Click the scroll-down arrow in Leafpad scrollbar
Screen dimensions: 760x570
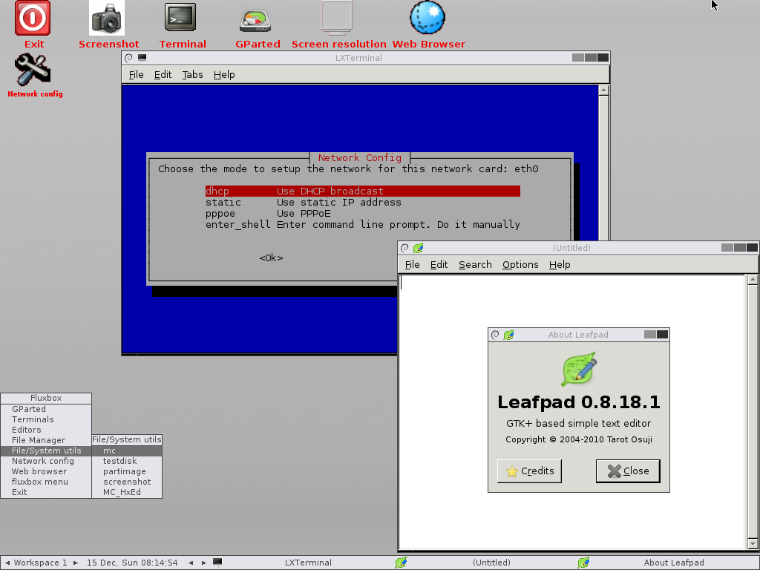(x=753, y=543)
